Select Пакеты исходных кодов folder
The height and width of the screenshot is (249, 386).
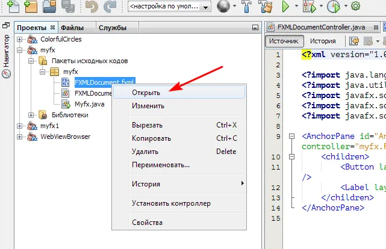(90, 61)
